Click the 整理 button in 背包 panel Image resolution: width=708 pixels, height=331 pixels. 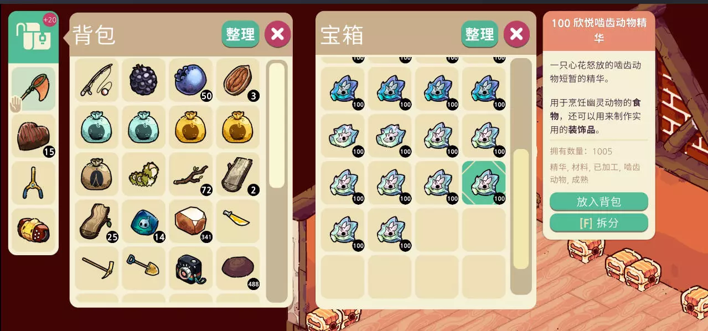point(240,34)
